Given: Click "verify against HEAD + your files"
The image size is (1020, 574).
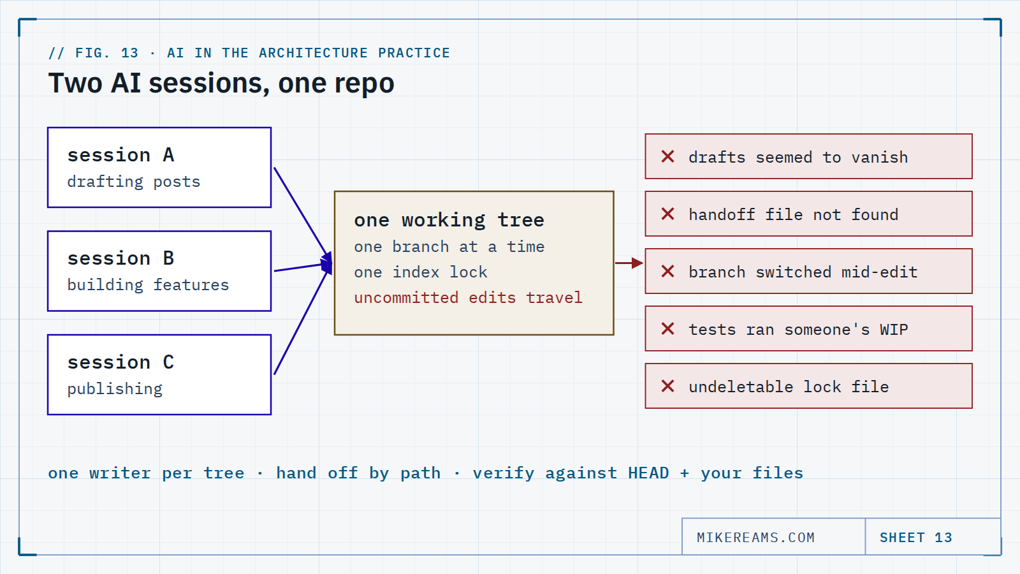Looking at the screenshot, I should [x=638, y=473].
